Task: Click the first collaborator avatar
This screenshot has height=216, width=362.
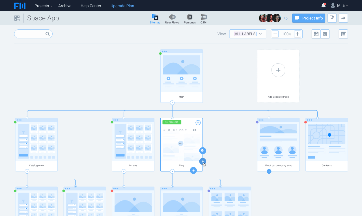Action: (263, 18)
